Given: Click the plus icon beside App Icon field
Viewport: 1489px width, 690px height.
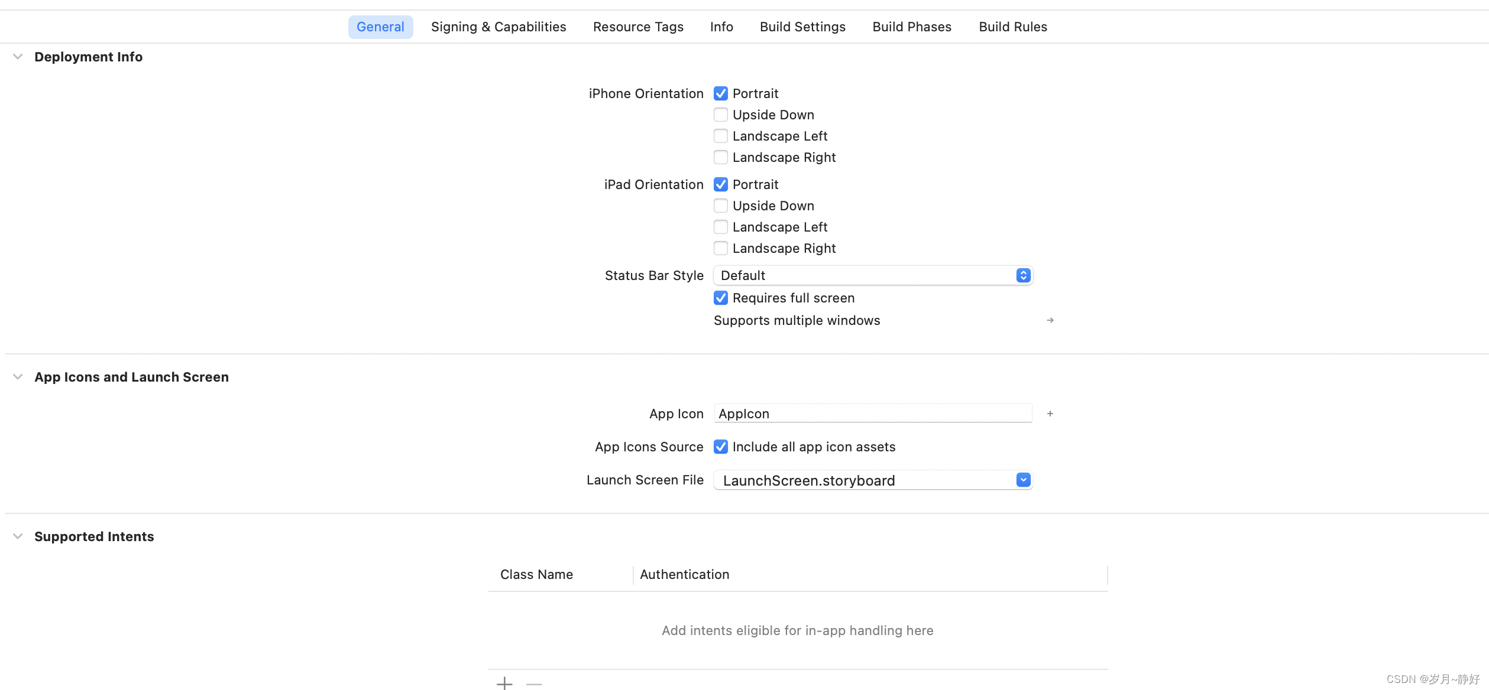Looking at the screenshot, I should click(1050, 414).
